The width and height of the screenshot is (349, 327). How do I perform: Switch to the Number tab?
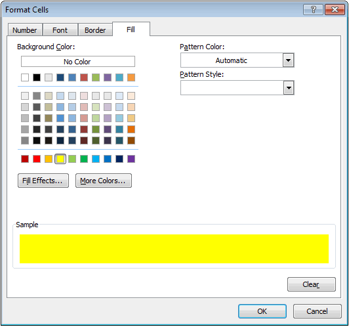pos(25,30)
